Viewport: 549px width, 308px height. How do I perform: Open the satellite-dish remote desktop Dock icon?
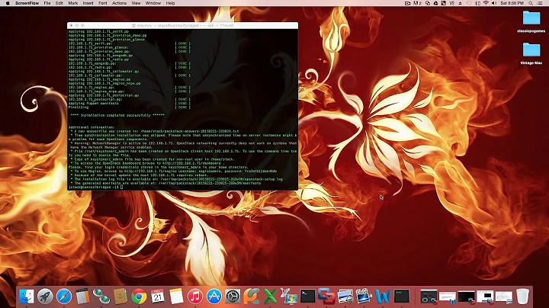(289, 297)
